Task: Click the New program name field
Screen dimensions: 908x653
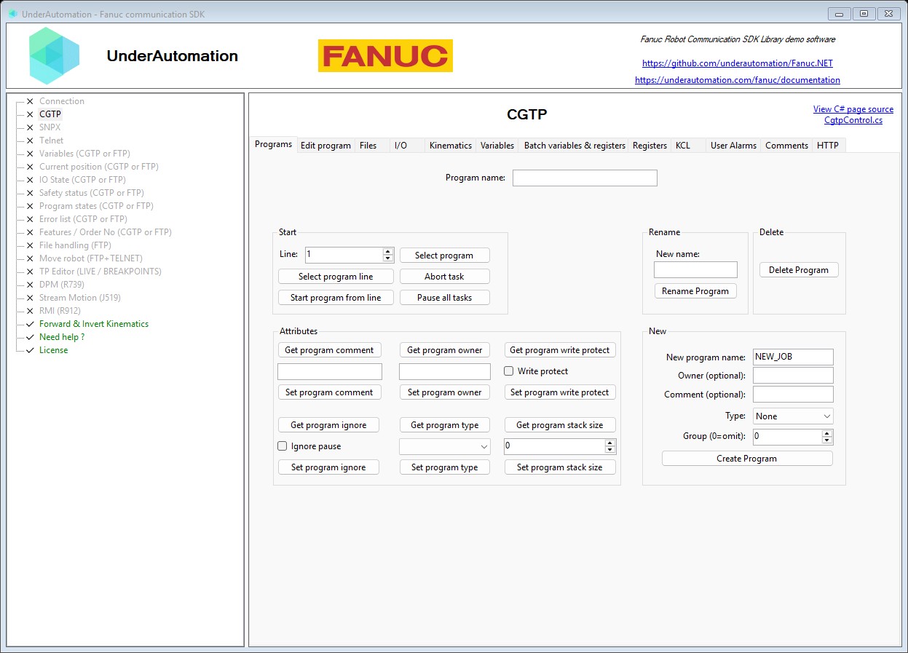Action: (793, 357)
